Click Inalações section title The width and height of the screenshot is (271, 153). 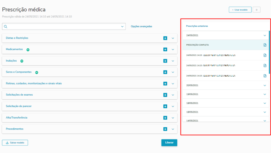click(x=11, y=61)
